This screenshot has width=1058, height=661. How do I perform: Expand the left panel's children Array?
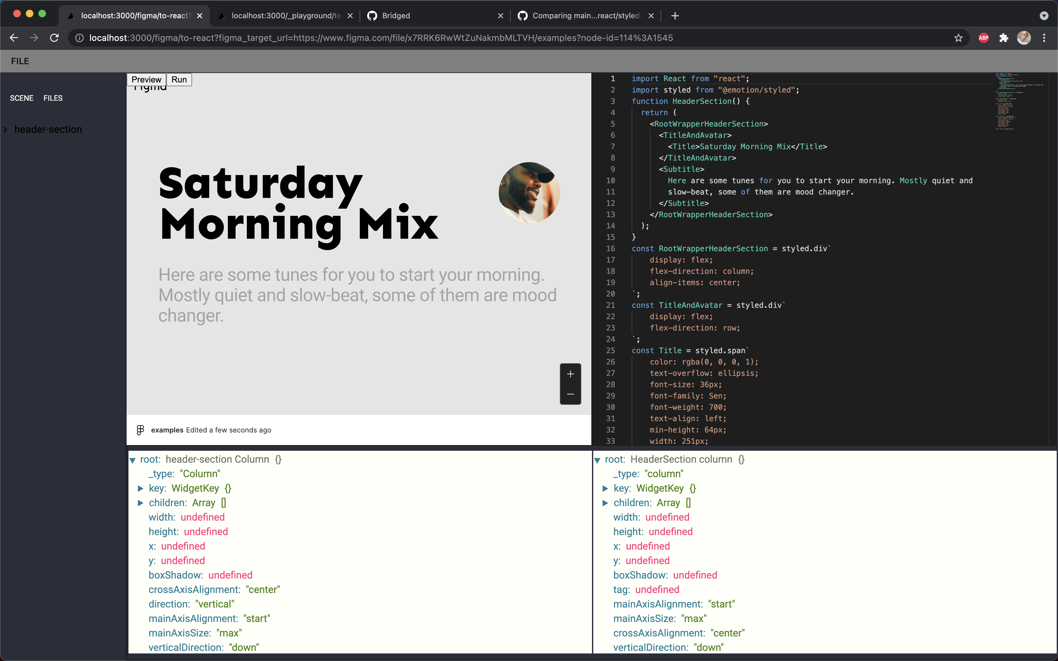point(140,503)
